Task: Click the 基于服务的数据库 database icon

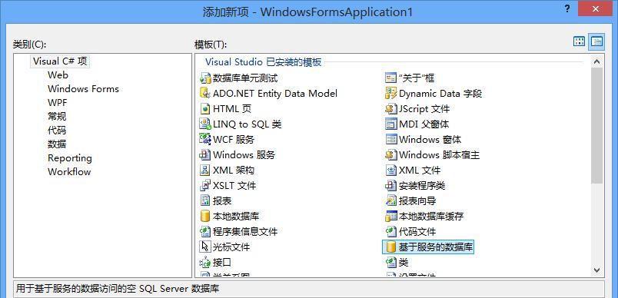Action: 390,247
